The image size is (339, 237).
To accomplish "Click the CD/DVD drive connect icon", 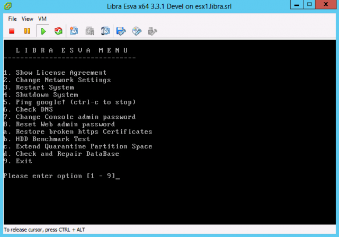I will point(137,31).
